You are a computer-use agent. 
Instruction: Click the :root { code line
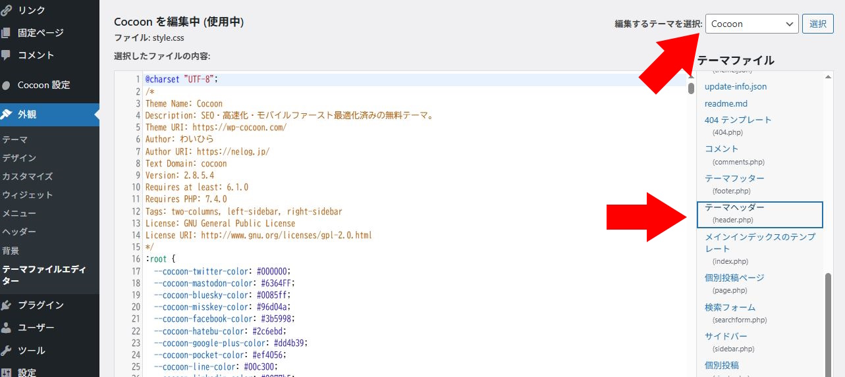[160, 259]
